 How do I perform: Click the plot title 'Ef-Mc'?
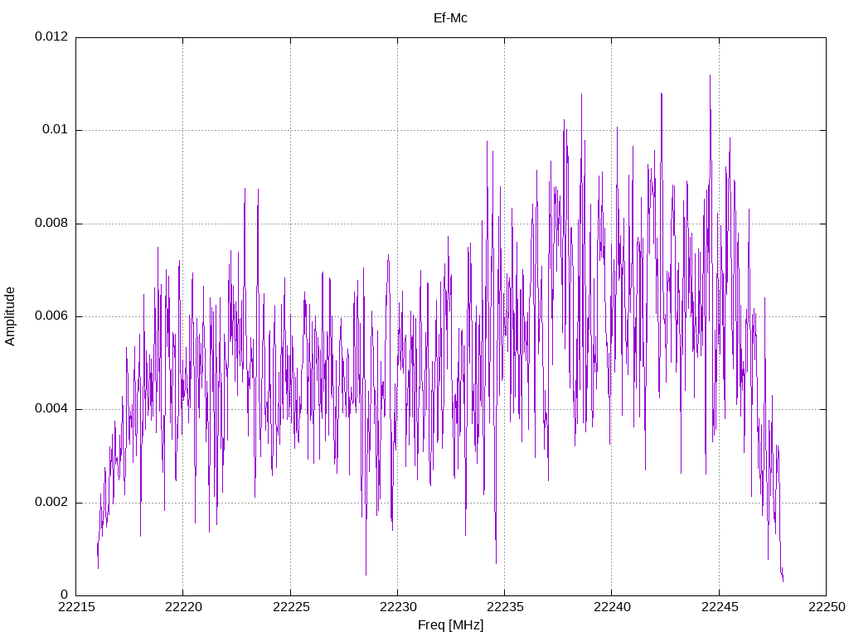pos(450,18)
